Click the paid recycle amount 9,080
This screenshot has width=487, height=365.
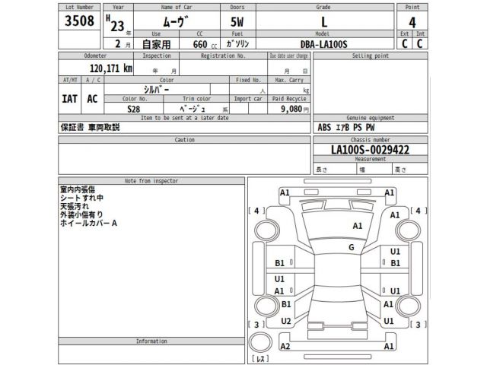(289, 109)
